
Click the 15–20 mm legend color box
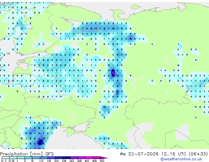pyautogui.click(x=51, y=158)
